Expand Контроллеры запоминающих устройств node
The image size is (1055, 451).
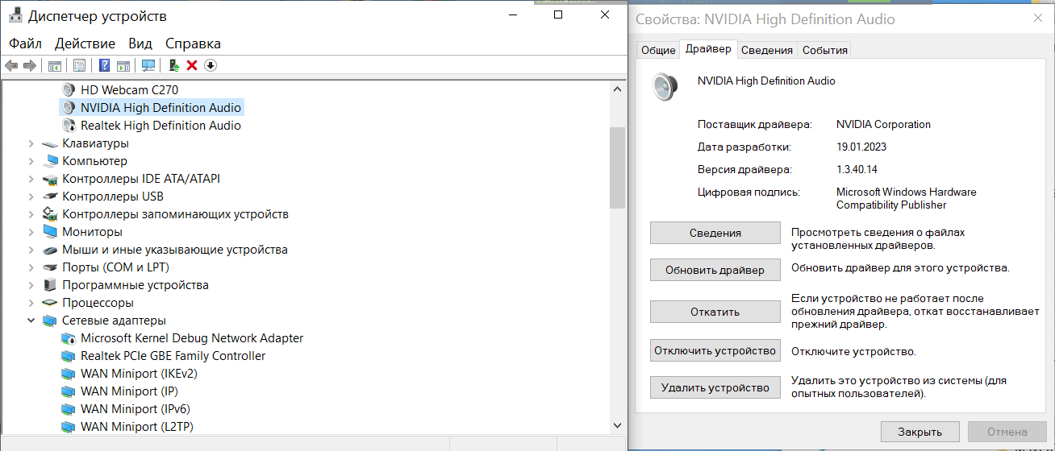[31, 214]
